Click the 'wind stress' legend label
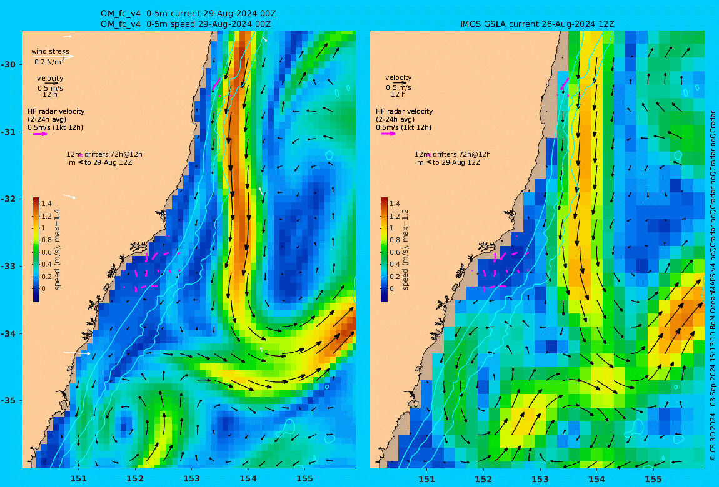The height and width of the screenshot is (487, 719). 51,51
